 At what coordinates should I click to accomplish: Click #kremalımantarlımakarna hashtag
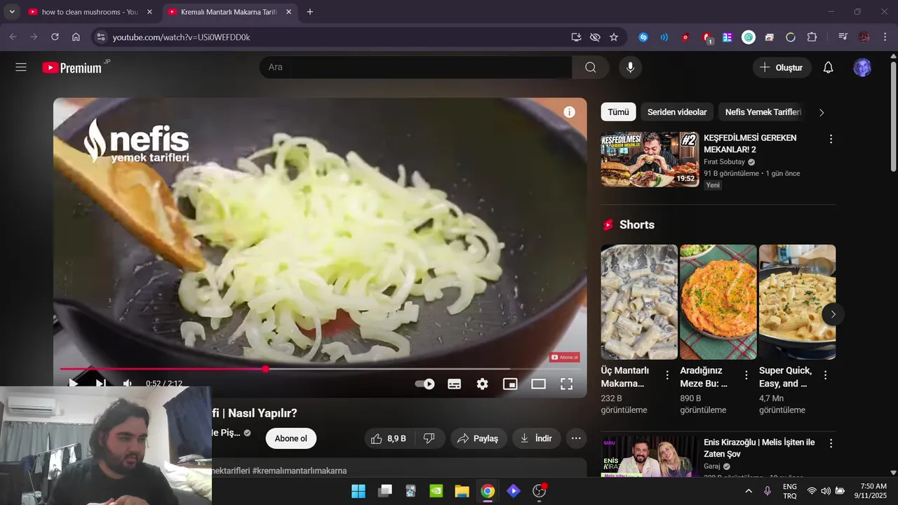pos(300,471)
